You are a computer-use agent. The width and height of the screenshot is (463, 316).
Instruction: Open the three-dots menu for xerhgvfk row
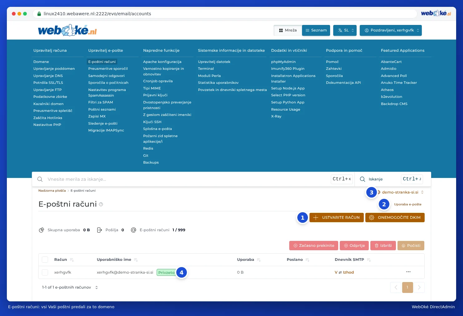click(408, 272)
